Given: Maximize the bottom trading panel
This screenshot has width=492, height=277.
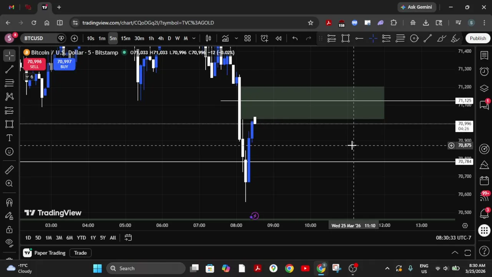Looking at the screenshot, I should pyautogui.click(x=468, y=253).
